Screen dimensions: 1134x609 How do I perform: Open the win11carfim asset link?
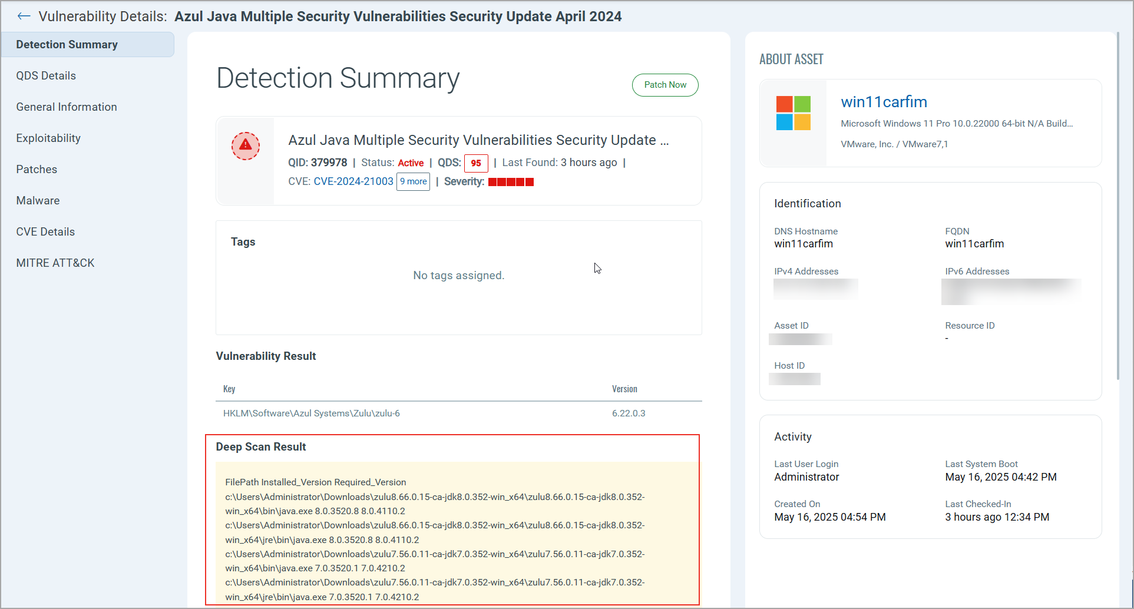(x=884, y=102)
